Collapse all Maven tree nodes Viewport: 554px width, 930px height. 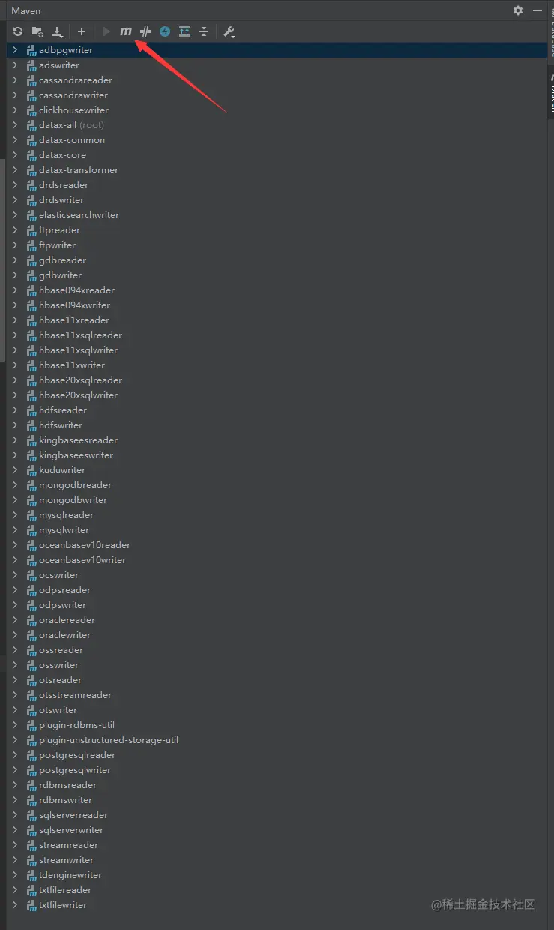click(x=204, y=31)
